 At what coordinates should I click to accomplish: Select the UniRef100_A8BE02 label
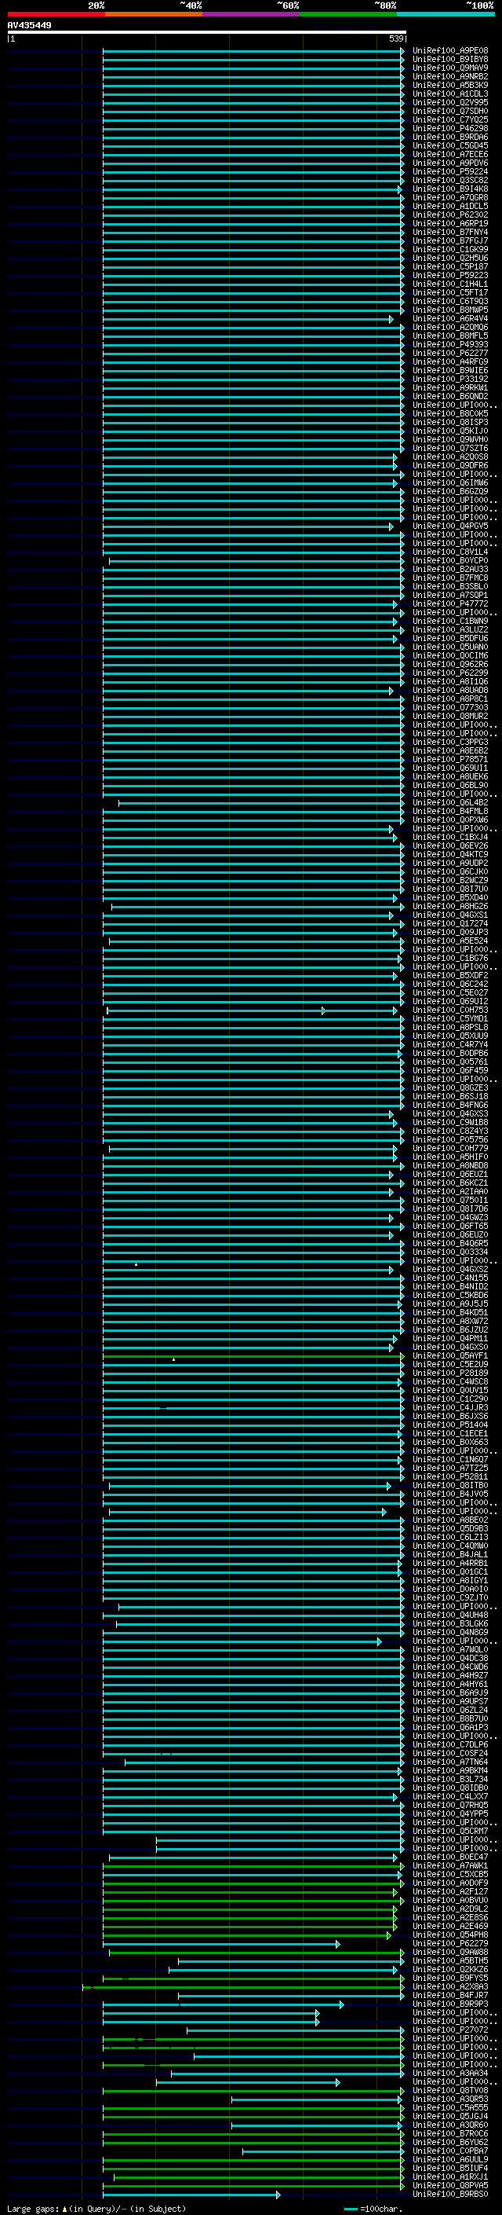(449, 1520)
